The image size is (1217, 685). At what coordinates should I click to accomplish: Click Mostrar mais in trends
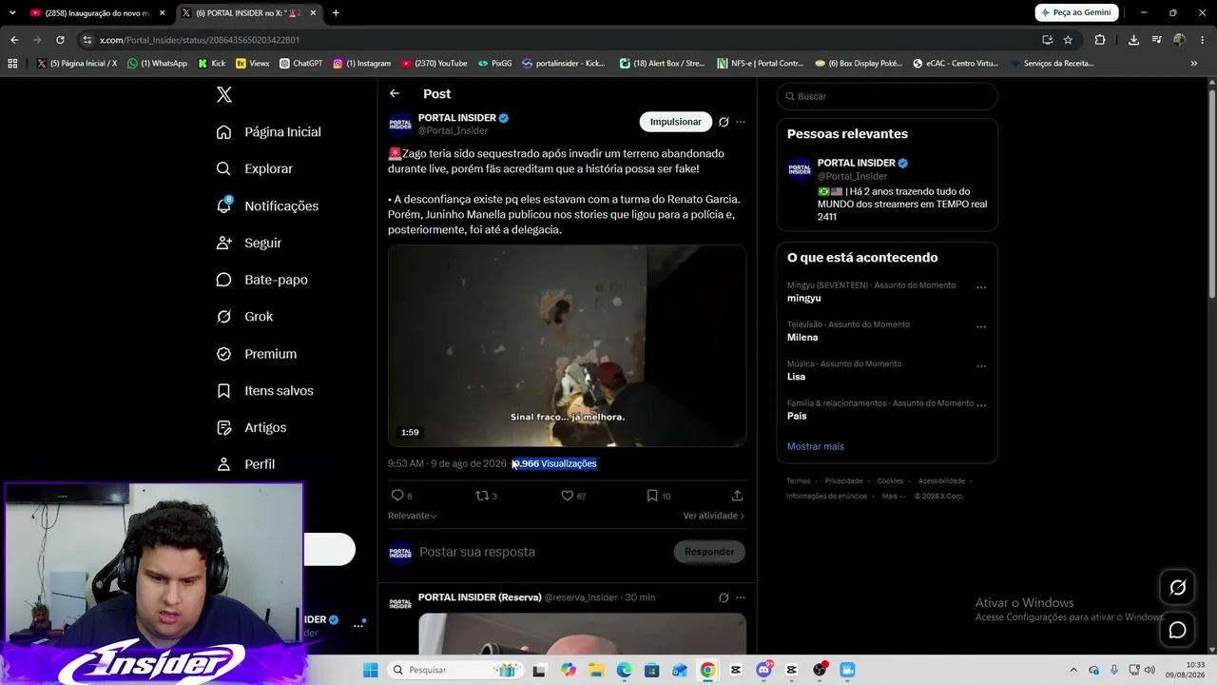[816, 446]
